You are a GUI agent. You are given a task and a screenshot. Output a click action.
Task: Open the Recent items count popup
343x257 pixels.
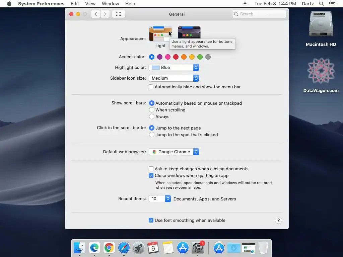pyautogui.click(x=160, y=198)
